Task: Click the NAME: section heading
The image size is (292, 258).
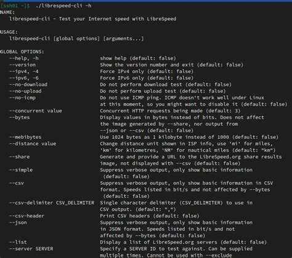Action: (7, 12)
